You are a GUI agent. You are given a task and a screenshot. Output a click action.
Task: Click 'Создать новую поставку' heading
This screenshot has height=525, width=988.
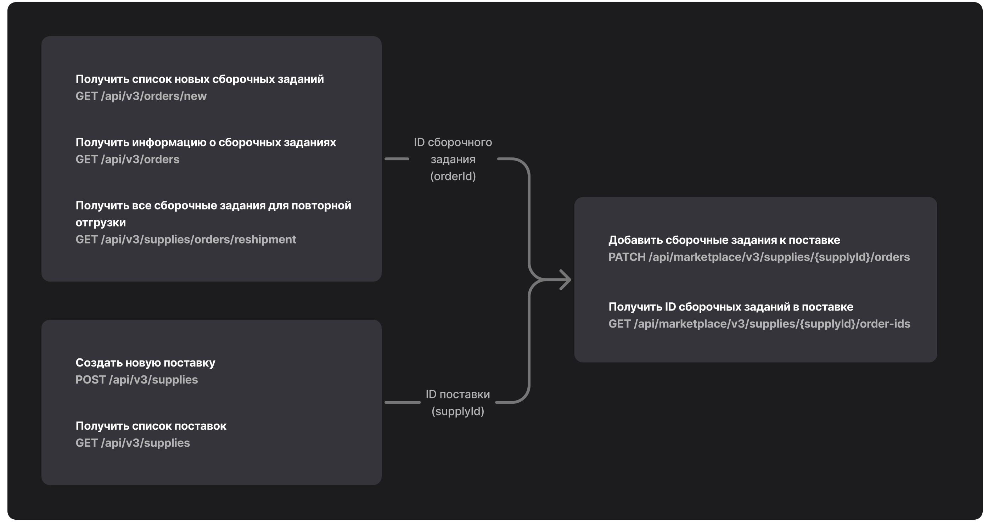tap(145, 363)
